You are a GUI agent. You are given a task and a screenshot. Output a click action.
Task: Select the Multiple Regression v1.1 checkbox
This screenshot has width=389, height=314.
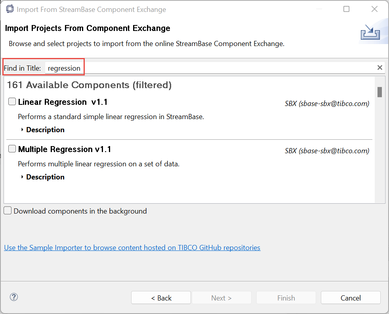[12, 149]
